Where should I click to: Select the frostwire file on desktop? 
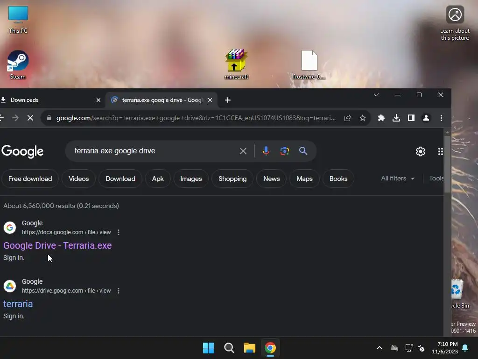(x=309, y=65)
